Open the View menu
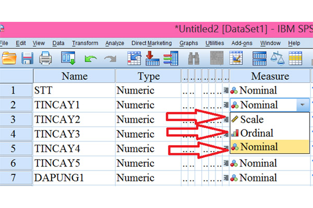 (39, 43)
